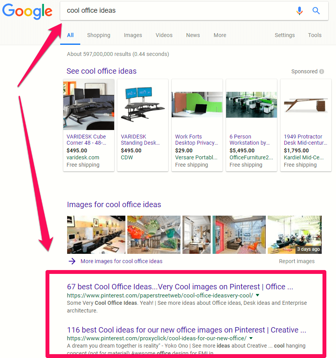Click VARIDESK Standing Desk title link
336x358 pixels.
coord(140,140)
